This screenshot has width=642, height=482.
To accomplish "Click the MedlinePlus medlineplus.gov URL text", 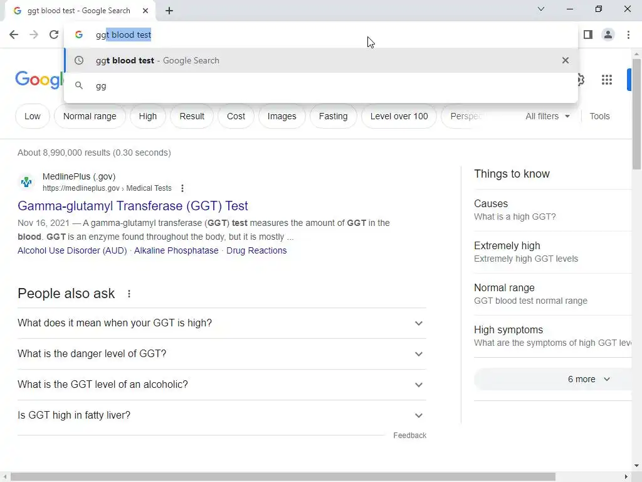I will 81,188.
